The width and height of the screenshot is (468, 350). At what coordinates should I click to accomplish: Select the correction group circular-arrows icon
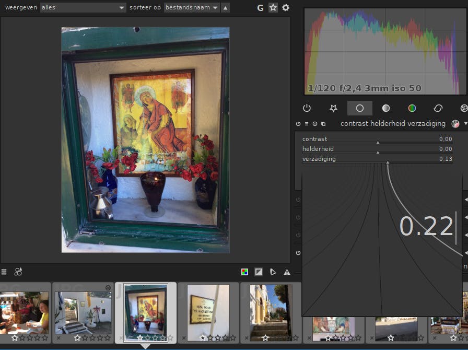438,108
